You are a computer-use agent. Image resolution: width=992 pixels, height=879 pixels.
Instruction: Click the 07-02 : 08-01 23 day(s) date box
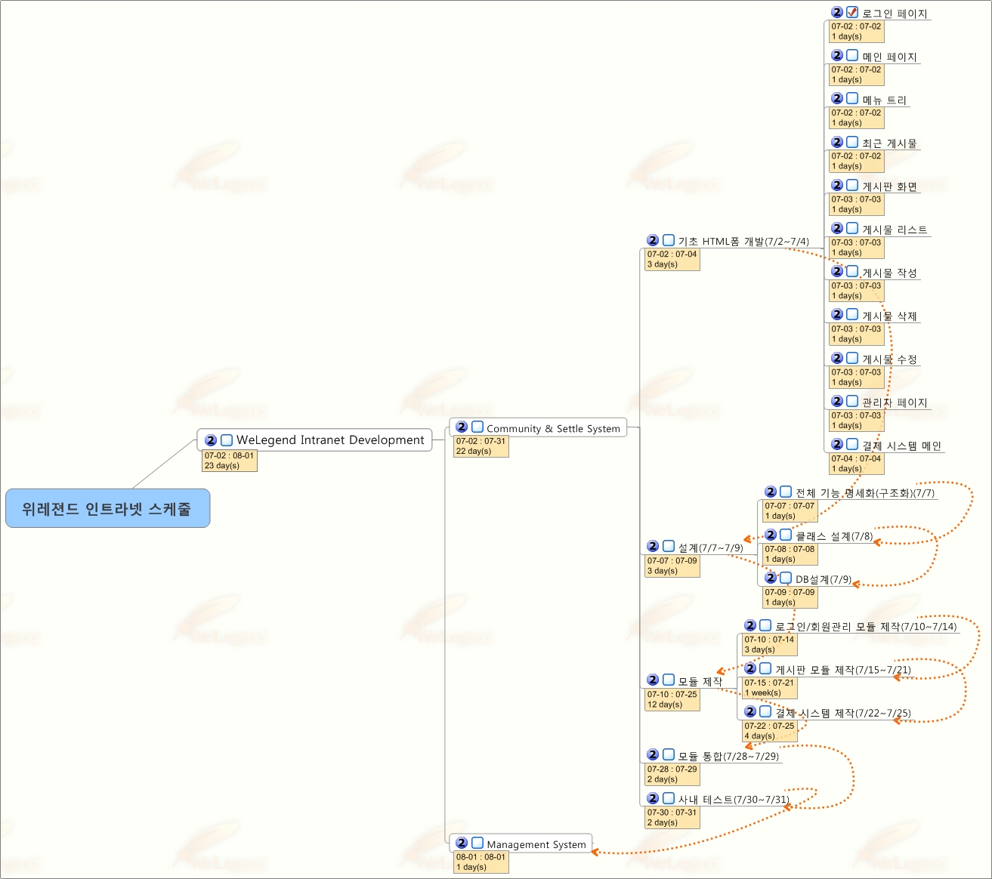pos(230,461)
